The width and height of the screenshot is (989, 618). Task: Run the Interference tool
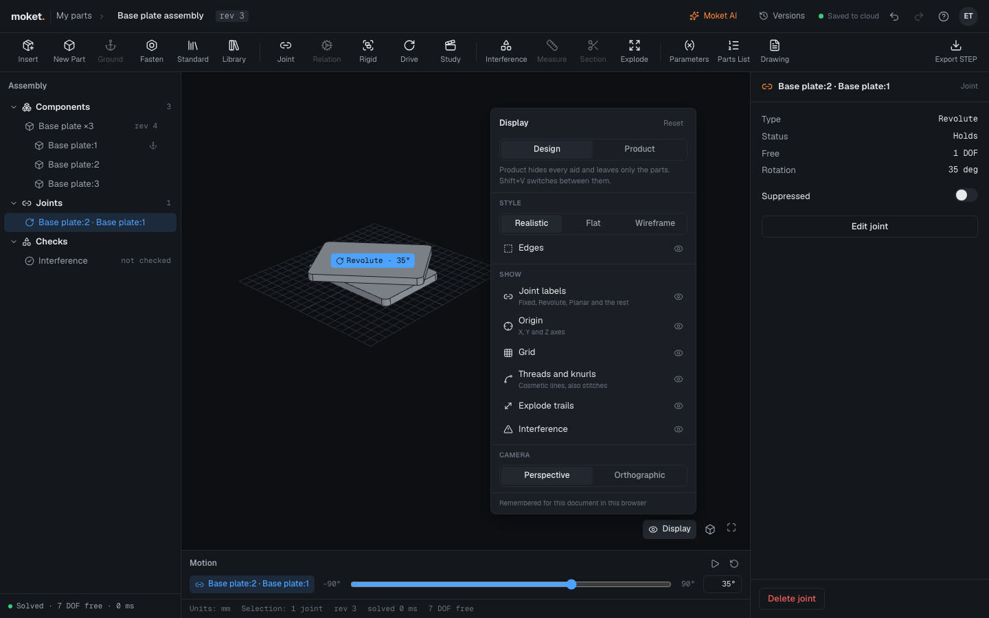coord(506,51)
